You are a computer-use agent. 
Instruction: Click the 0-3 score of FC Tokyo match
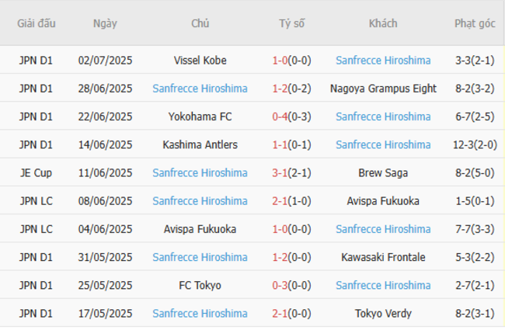tap(280, 285)
